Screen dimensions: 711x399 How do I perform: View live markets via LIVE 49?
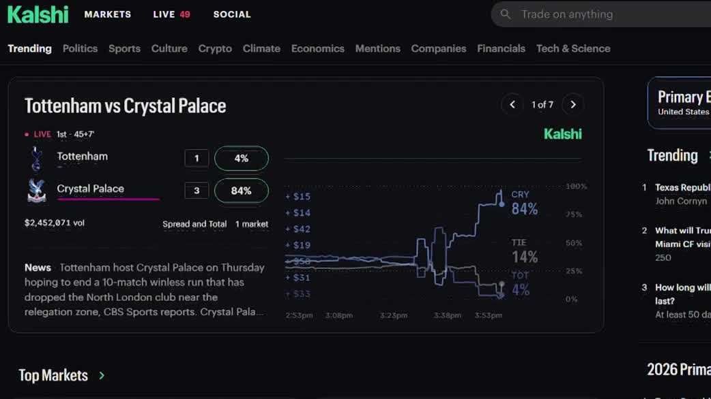[x=171, y=14]
